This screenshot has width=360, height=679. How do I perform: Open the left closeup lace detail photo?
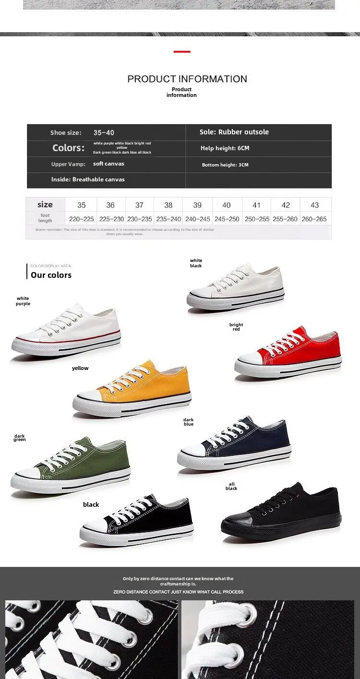click(91, 639)
